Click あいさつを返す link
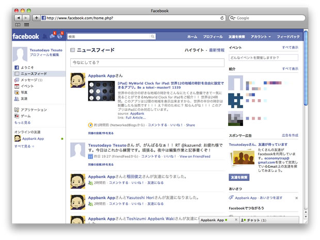Screen dimensions: 320x240 point(271,198)
